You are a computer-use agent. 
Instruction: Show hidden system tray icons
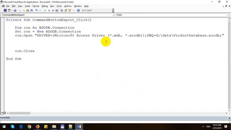[203, 127]
